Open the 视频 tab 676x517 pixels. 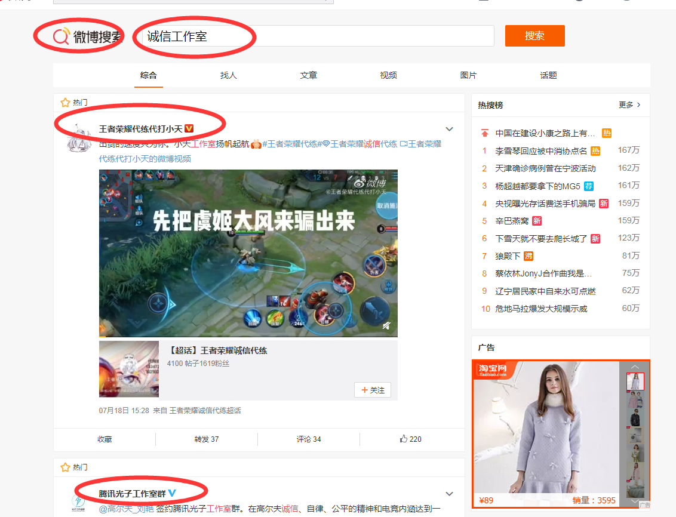(x=388, y=75)
